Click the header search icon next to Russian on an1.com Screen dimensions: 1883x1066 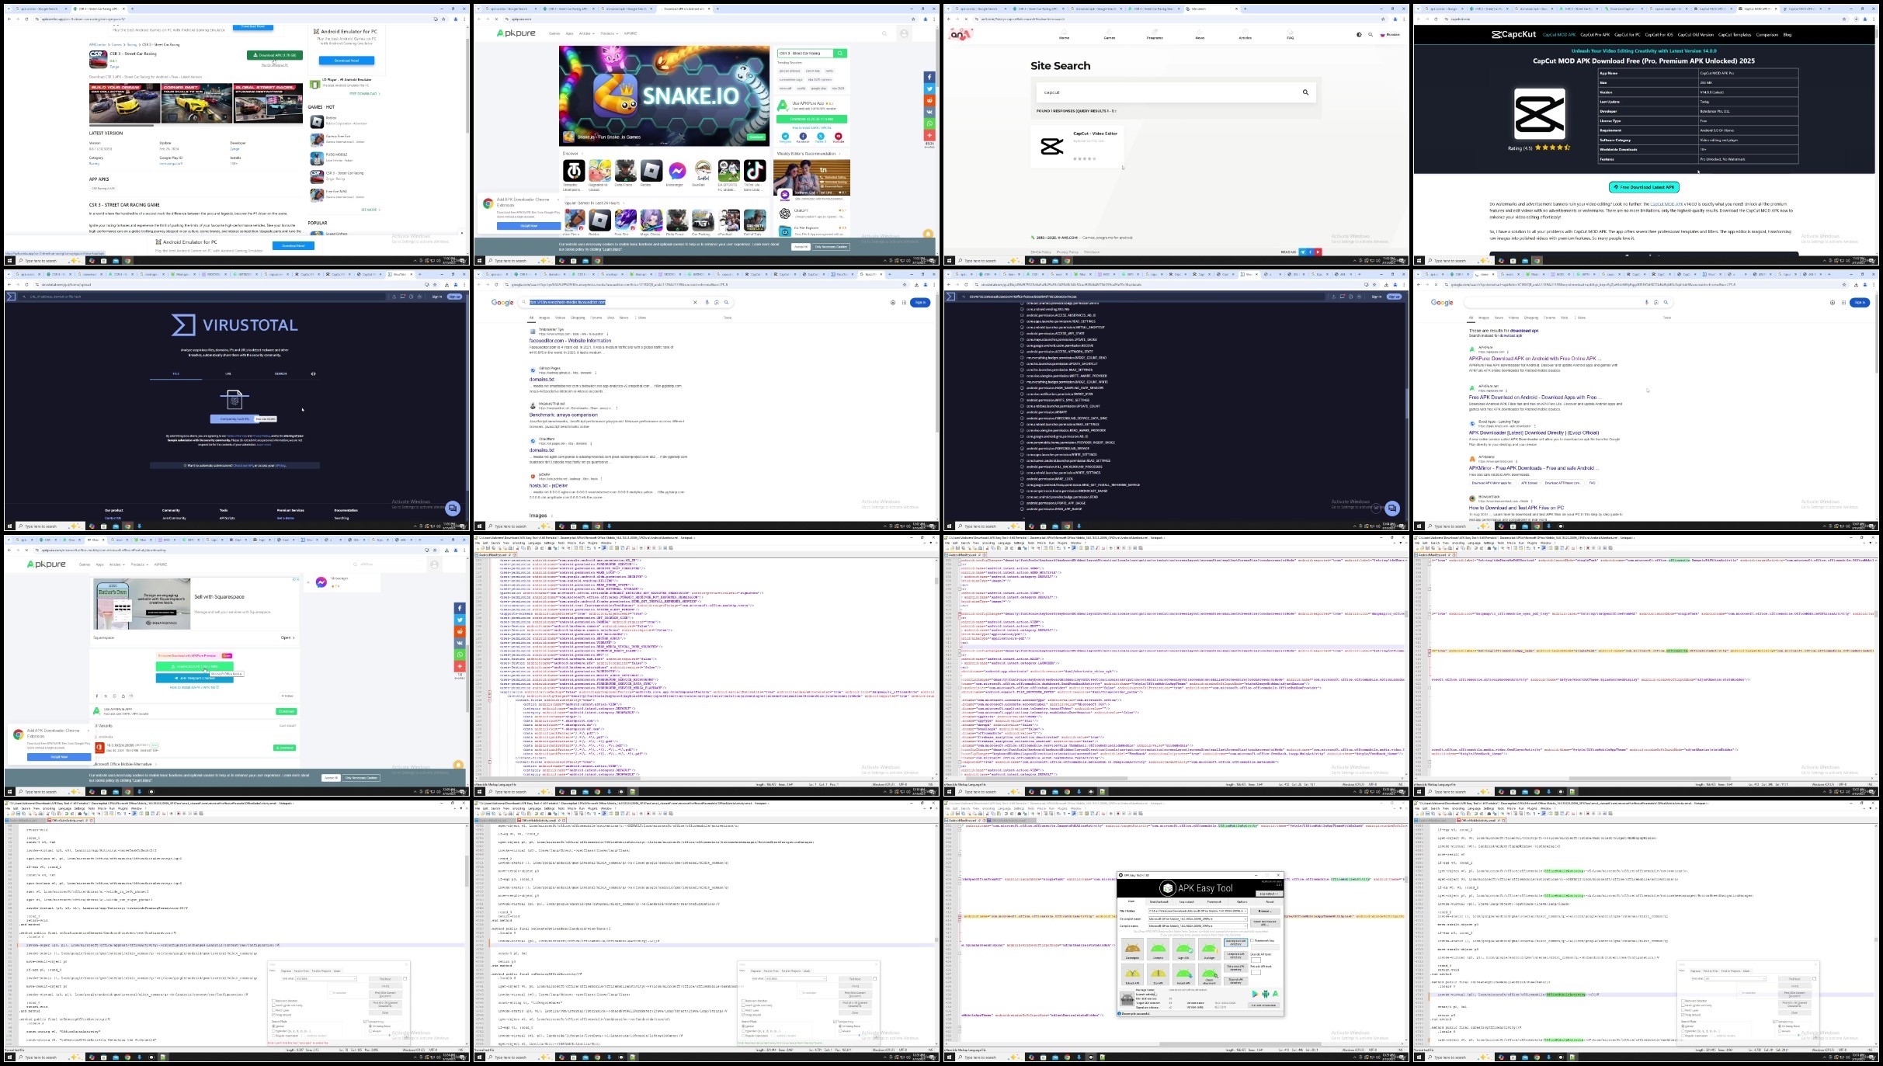pyautogui.click(x=1371, y=35)
